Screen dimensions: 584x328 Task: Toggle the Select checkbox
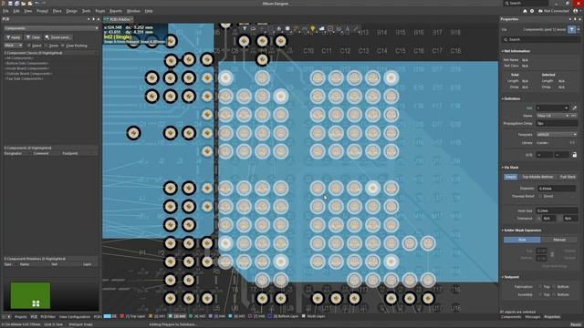point(29,46)
